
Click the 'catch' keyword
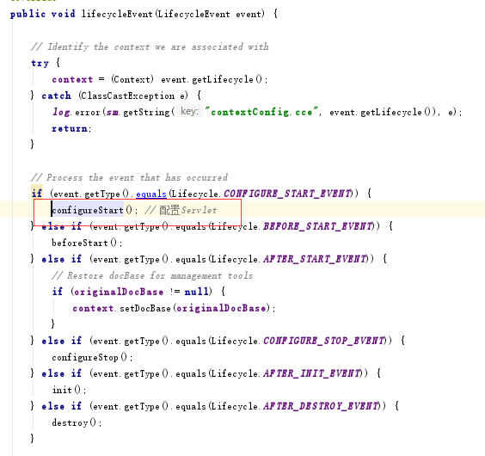point(56,96)
